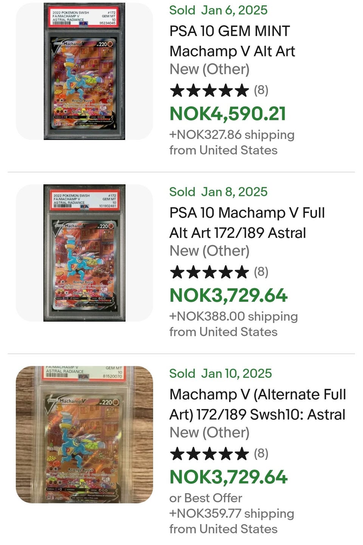The width and height of the screenshot is (363, 545).
Task: Click the Sold Jan 8, 2025 label
Action: (x=218, y=192)
